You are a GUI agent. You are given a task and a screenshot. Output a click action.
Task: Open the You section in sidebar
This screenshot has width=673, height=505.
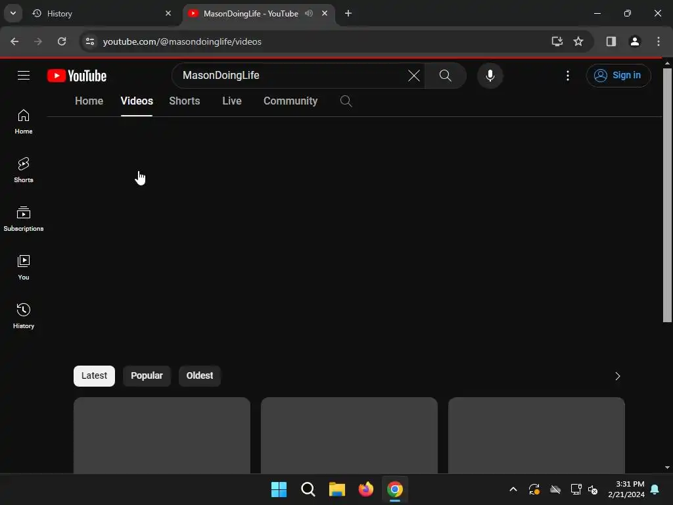coord(24,268)
